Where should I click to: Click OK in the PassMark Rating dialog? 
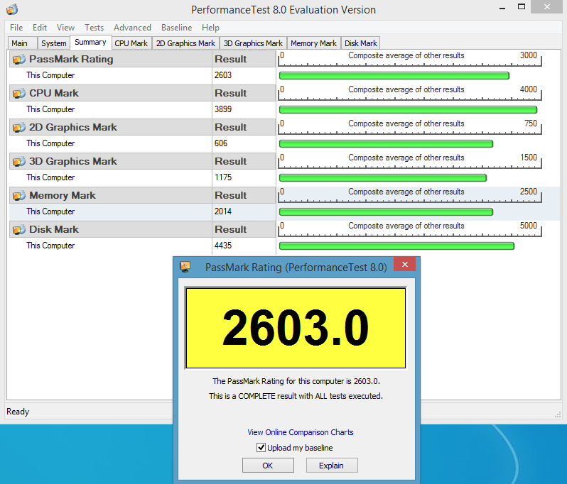click(268, 466)
